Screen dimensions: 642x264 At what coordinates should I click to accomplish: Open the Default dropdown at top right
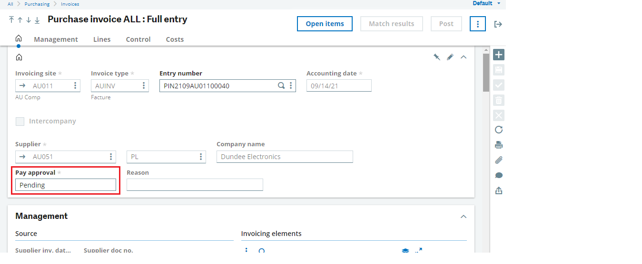click(x=486, y=3)
